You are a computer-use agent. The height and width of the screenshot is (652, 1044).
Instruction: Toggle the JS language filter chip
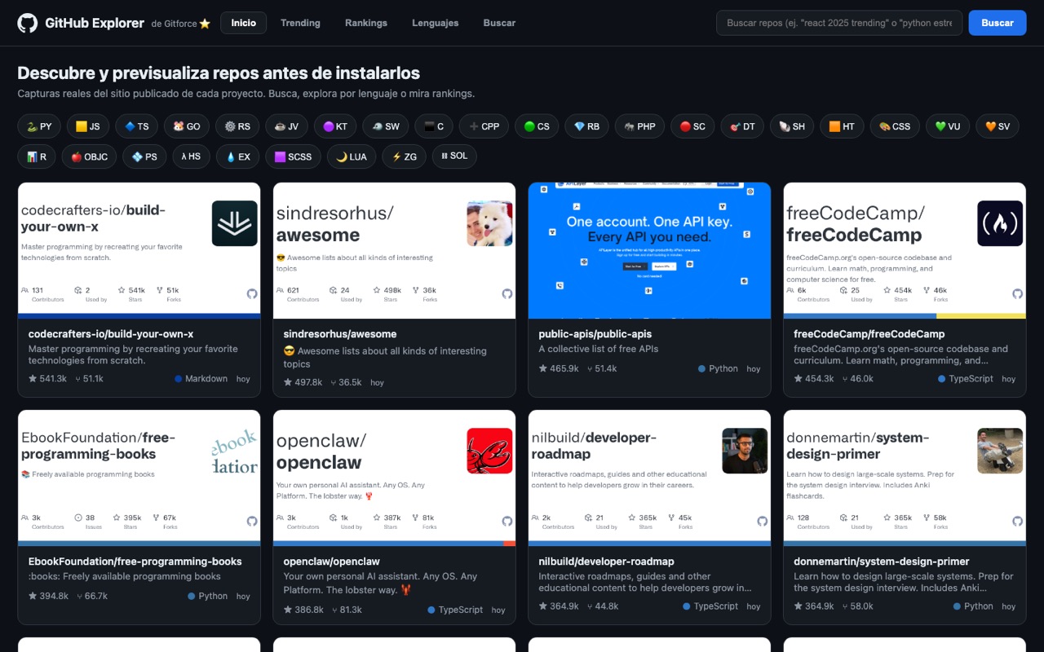click(x=88, y=126)
